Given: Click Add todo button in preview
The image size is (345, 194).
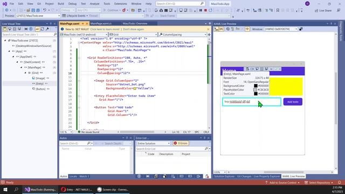Looking at the screenshot, I should [293, 102].
